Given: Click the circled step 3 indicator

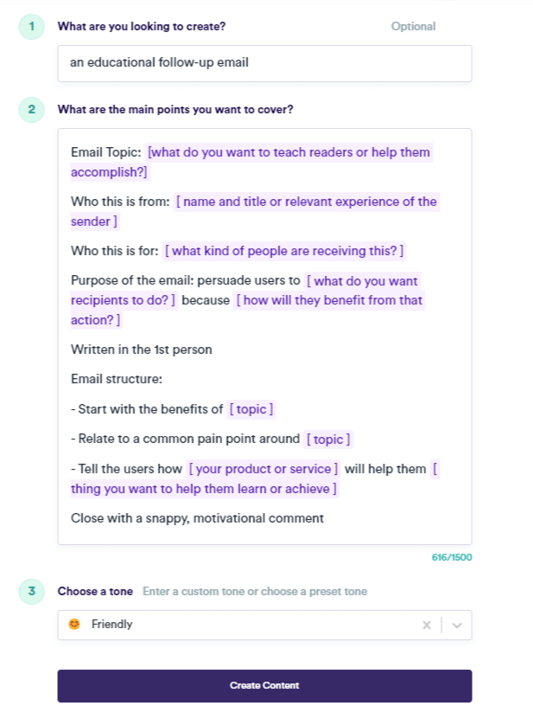Looking at the screenshot, I should [31, 592].
